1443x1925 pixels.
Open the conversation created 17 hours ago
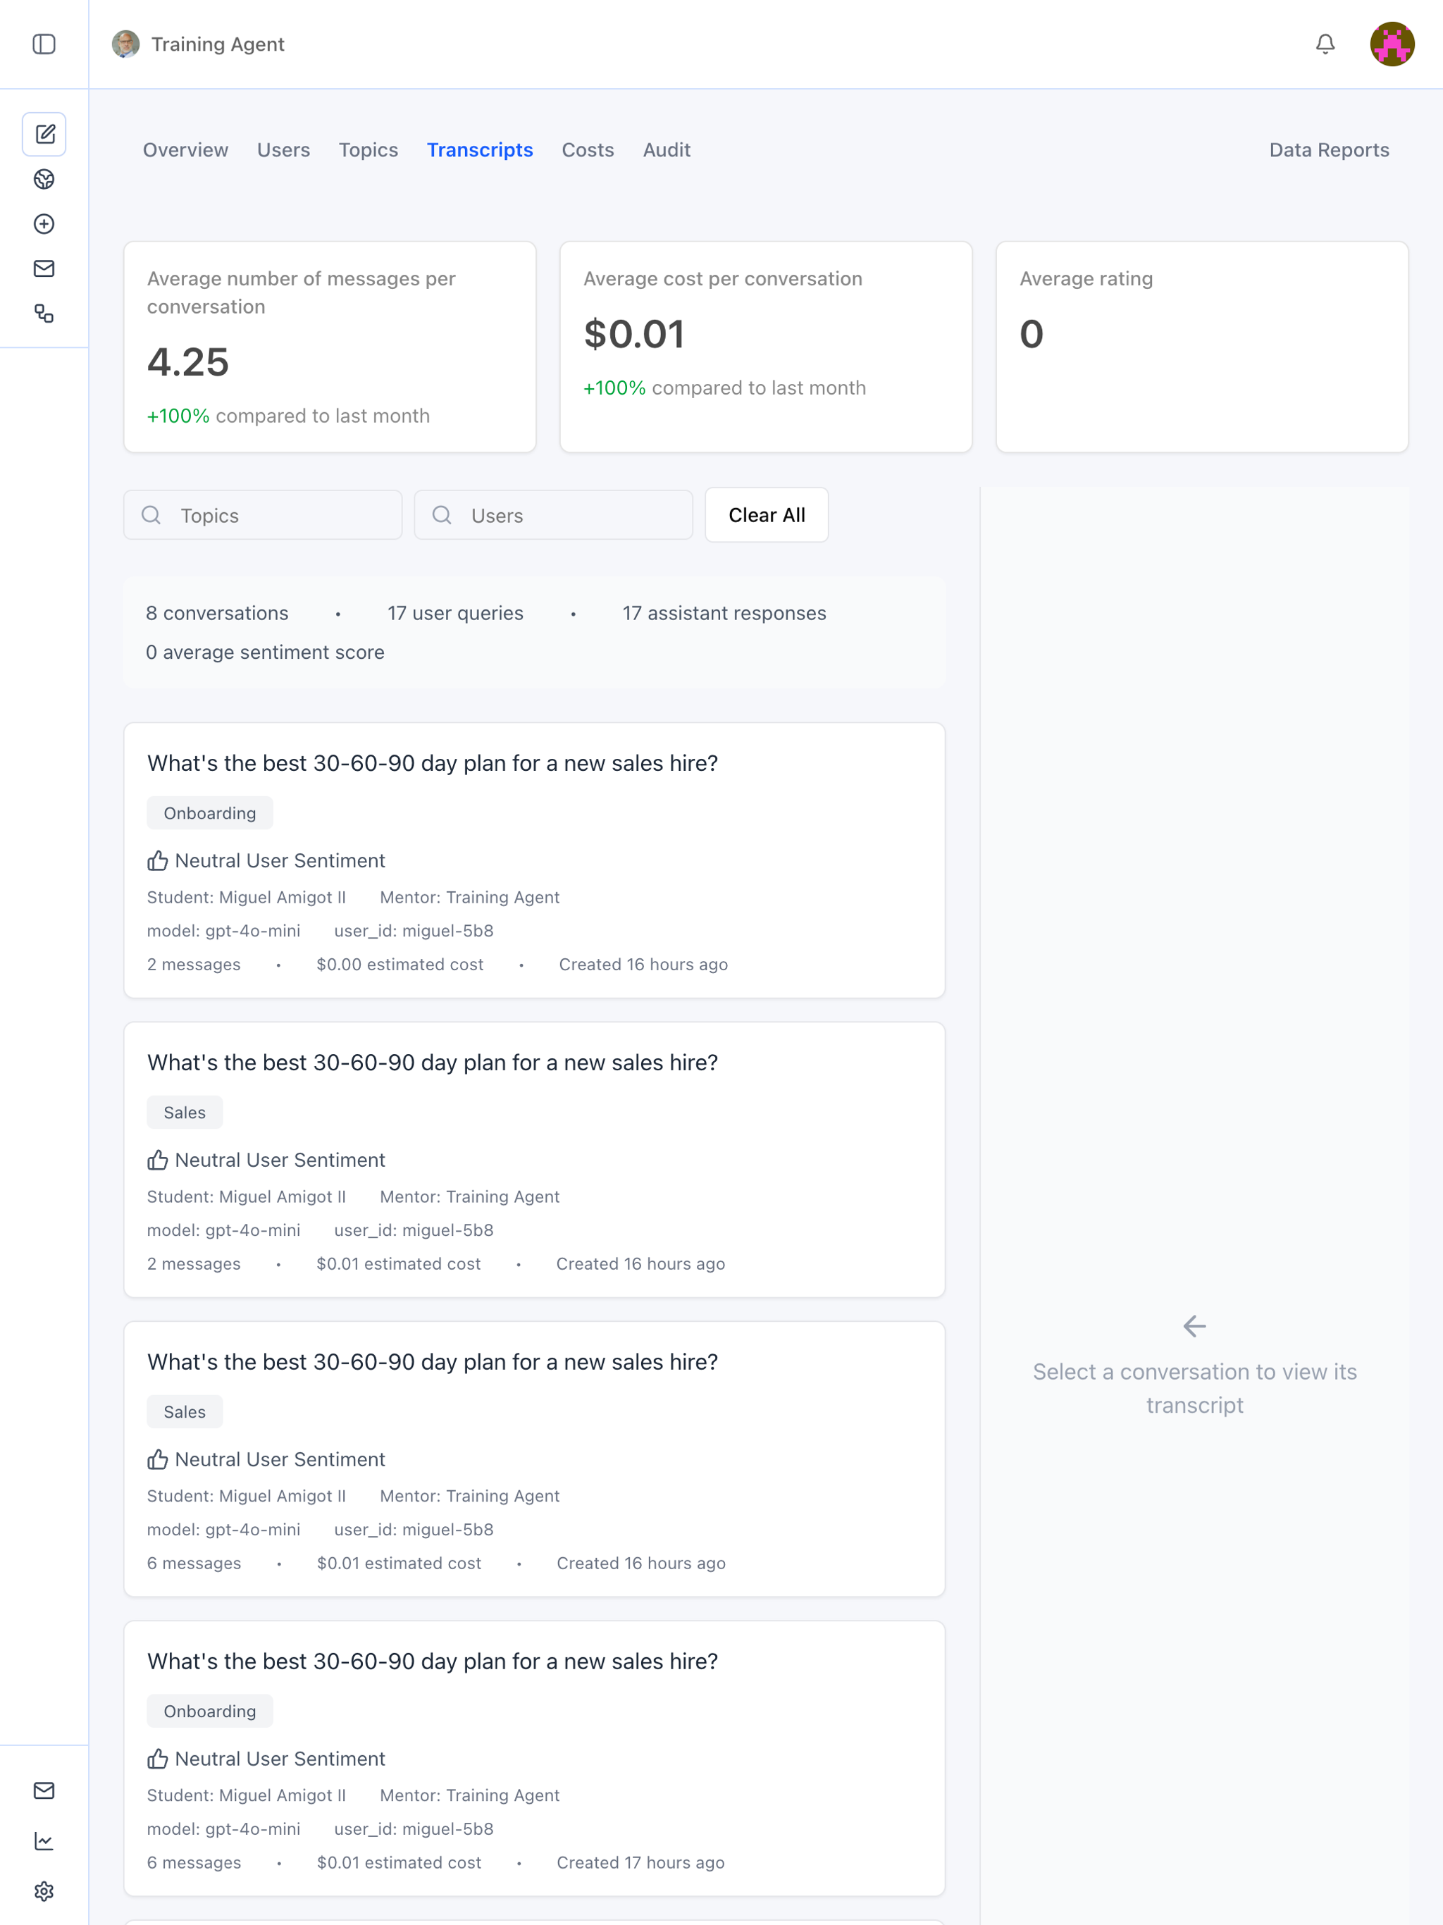point(534,1759)
